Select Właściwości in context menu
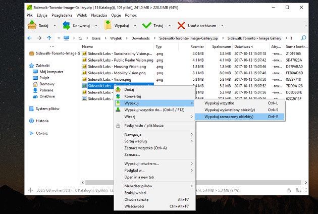Viewport: 318px width, 214px height. (155, 206)
